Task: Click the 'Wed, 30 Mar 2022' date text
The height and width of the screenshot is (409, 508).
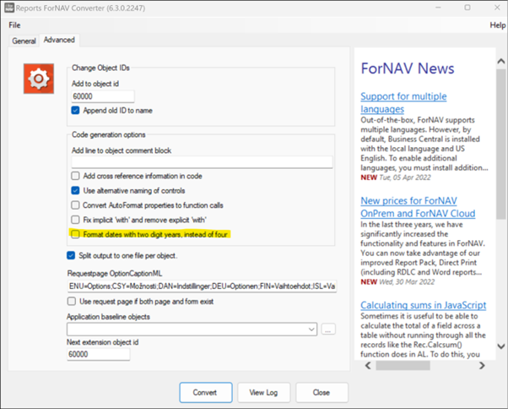Action: pyautogui.click(x=407, y=282)
